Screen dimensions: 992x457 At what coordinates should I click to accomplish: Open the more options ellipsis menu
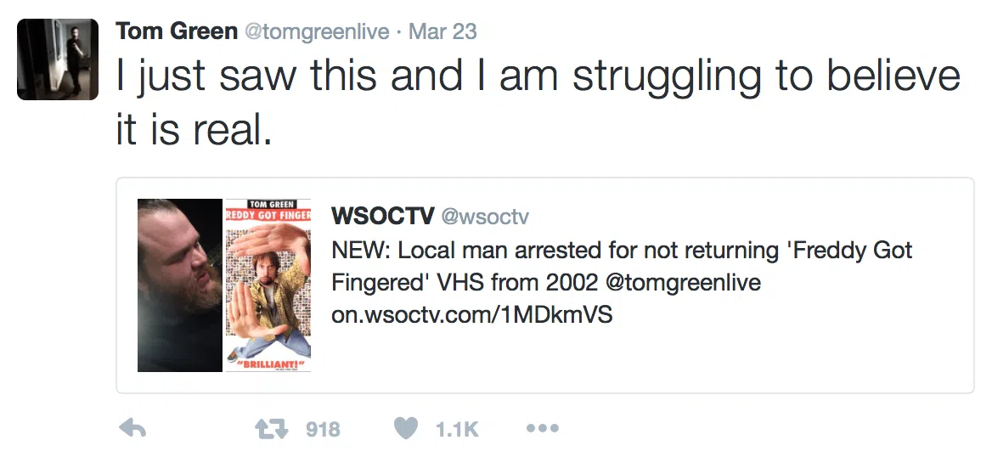(x=542, y=429)
